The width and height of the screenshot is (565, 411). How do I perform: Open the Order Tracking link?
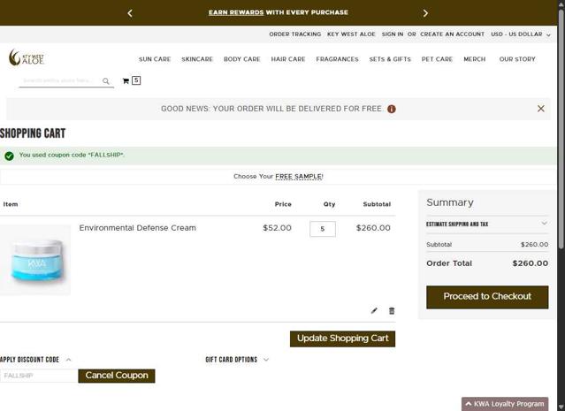(x=294, y=34)
